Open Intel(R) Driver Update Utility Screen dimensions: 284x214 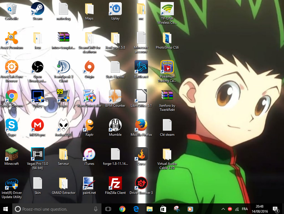12,183
